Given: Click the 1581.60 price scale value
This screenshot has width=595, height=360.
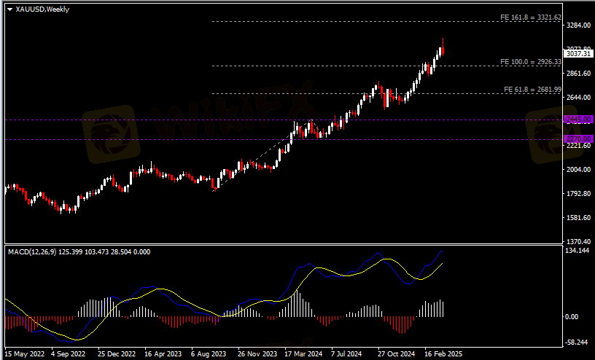Looking at the screenshot, I should (578, 218).
